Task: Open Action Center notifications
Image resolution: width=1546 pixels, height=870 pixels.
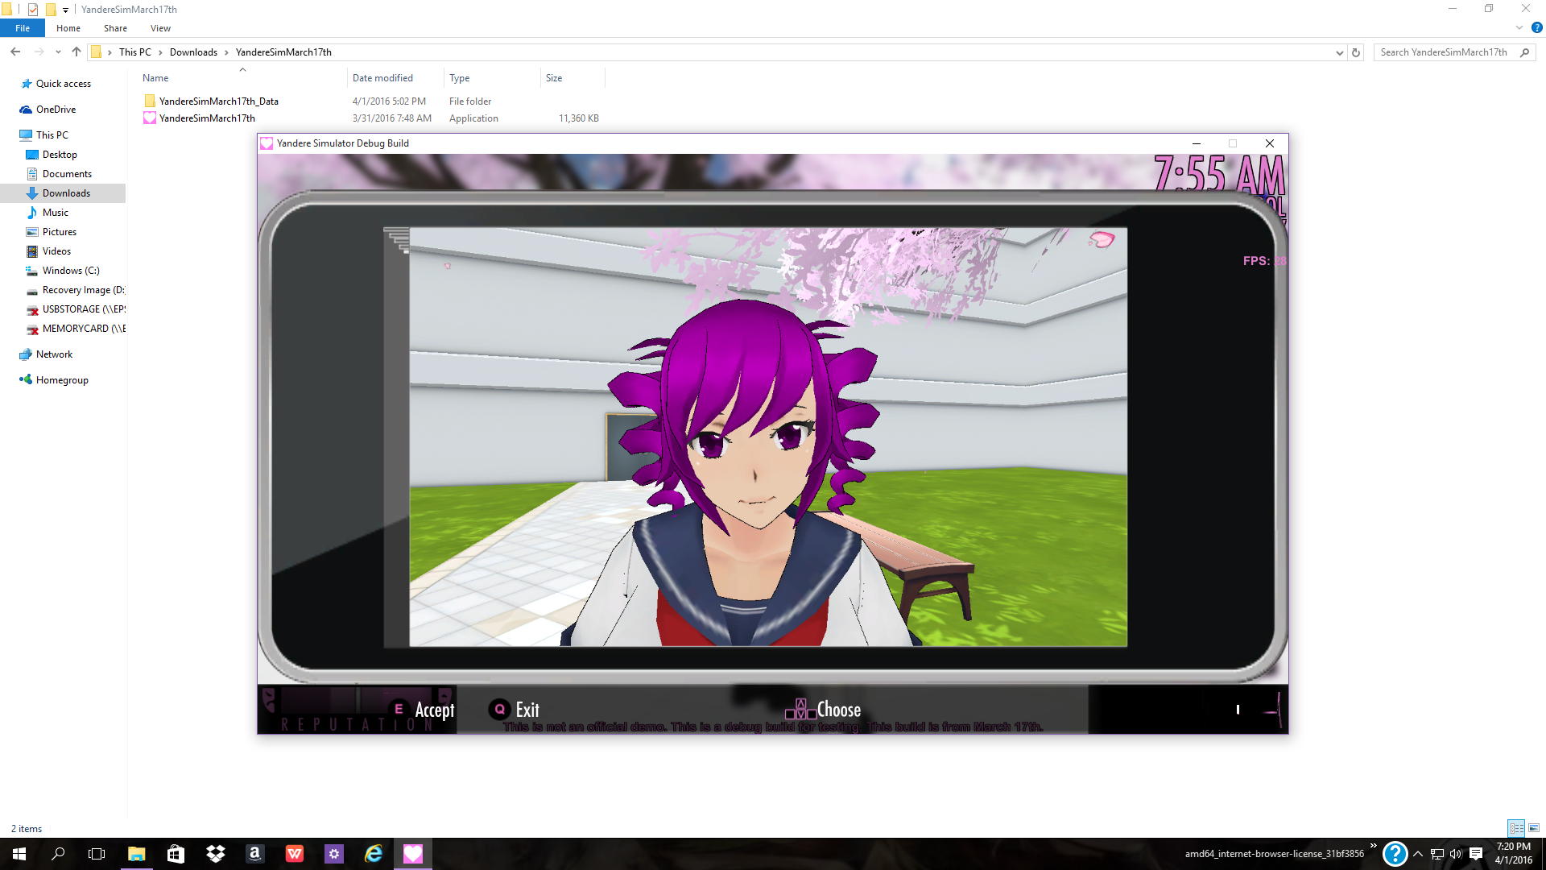Action: coord(1476,854)
